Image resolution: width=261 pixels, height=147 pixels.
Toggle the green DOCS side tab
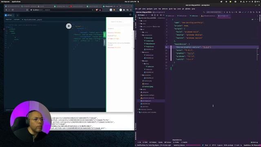point(104,35)
